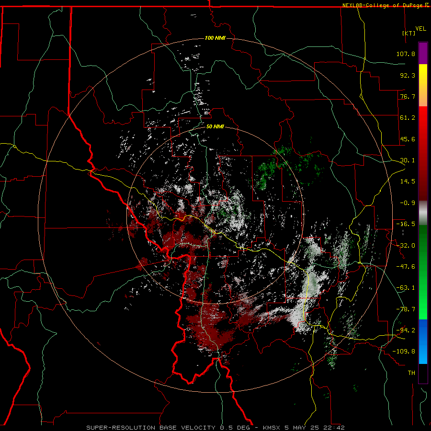Click the 22:42 timestamp in the caption
The height and width of the screenshot is (431, 431).
pos(334,428)
